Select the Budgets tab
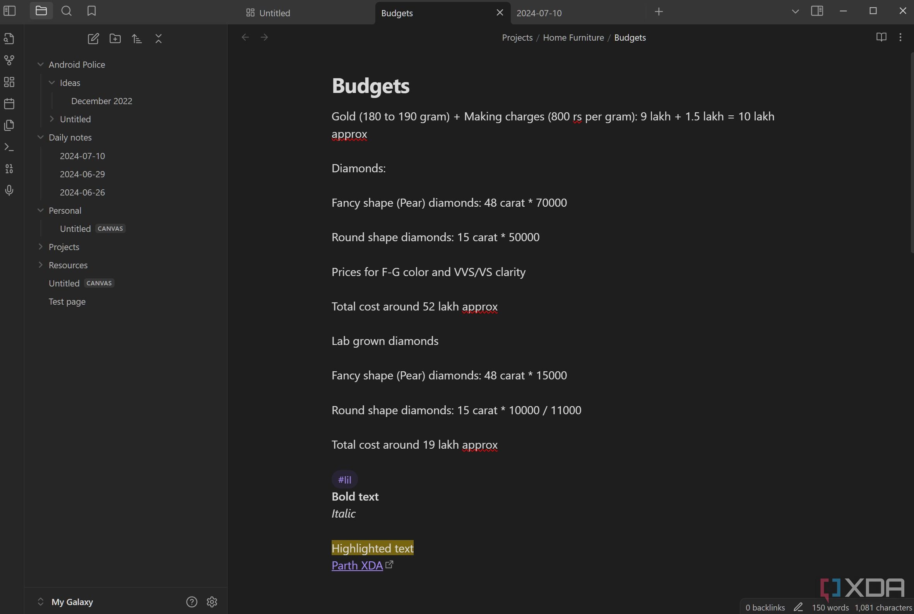The height and width of the screenshot is (614, 914). 442,13
